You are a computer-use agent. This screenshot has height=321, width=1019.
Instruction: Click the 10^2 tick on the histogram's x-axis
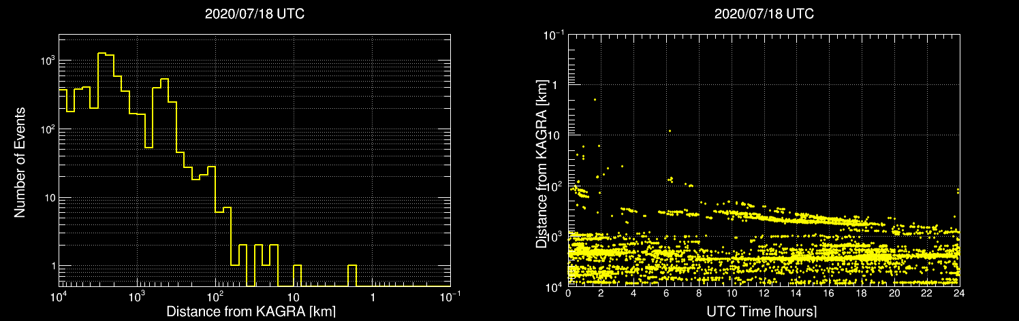tap(215, 297)
